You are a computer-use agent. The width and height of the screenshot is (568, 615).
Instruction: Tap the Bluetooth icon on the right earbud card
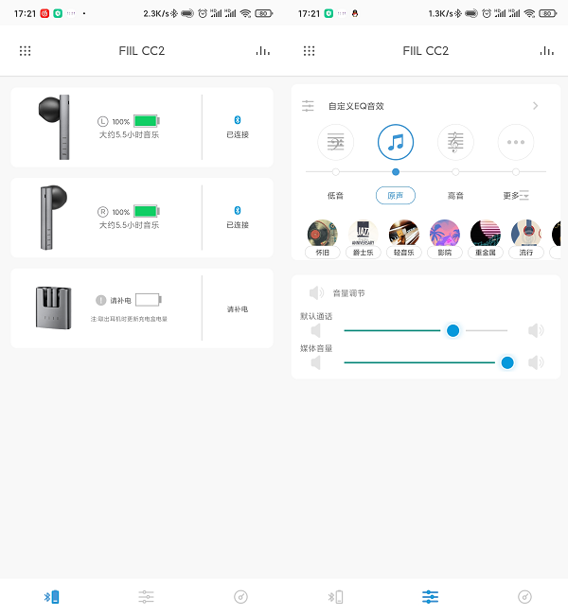click(x=238, y=210)
